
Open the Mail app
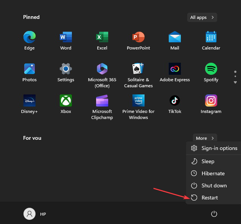[175, 40]
